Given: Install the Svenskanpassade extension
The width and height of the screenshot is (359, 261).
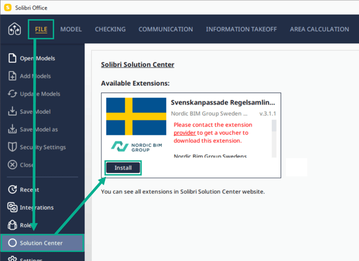Looking at the screenshot, I should [123, 168].
